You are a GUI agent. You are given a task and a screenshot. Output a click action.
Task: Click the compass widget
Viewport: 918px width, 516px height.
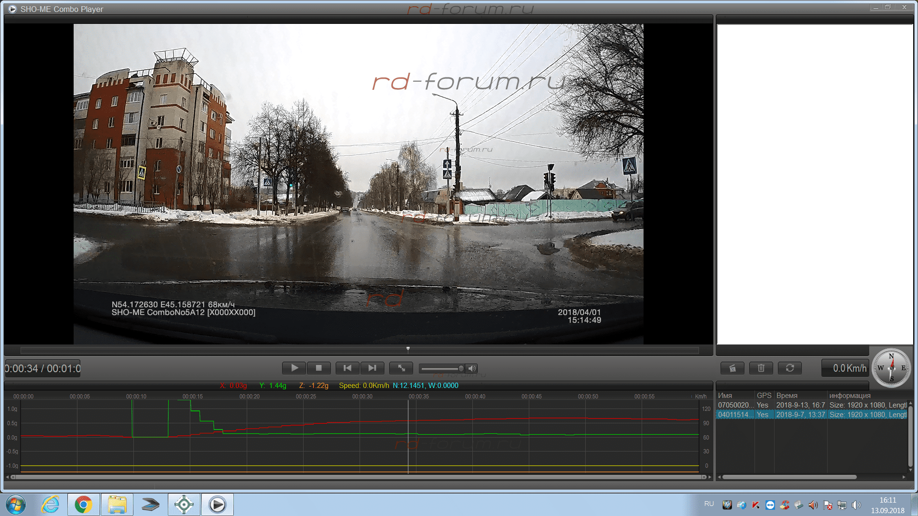[x=891, y=368]
